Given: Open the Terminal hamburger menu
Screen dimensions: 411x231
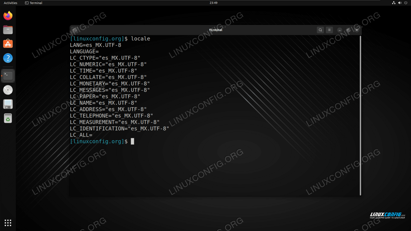Looking at the screenshot, I should click(x=329, y=30).
